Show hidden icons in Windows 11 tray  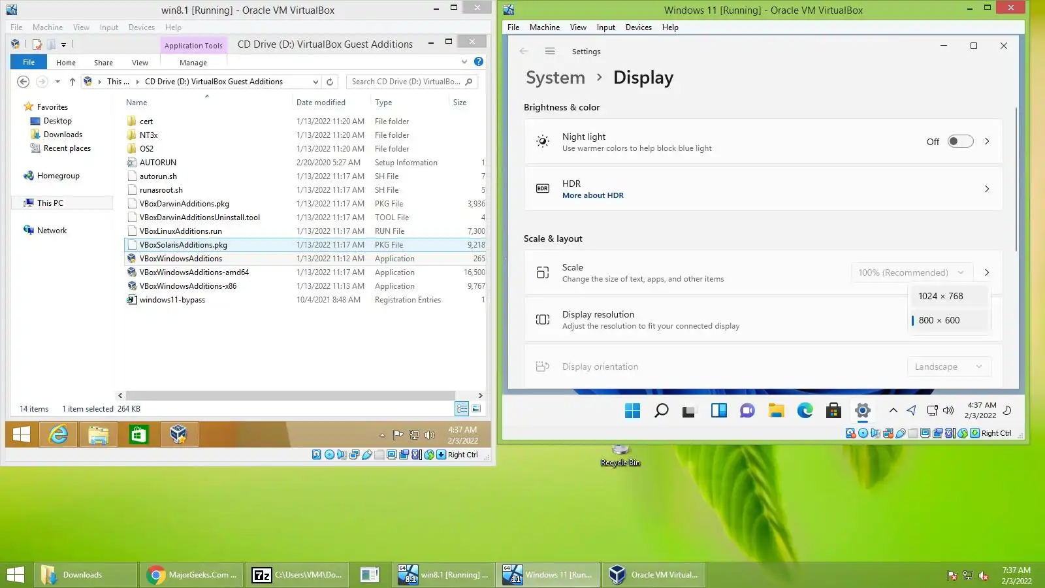click(893, 410)
